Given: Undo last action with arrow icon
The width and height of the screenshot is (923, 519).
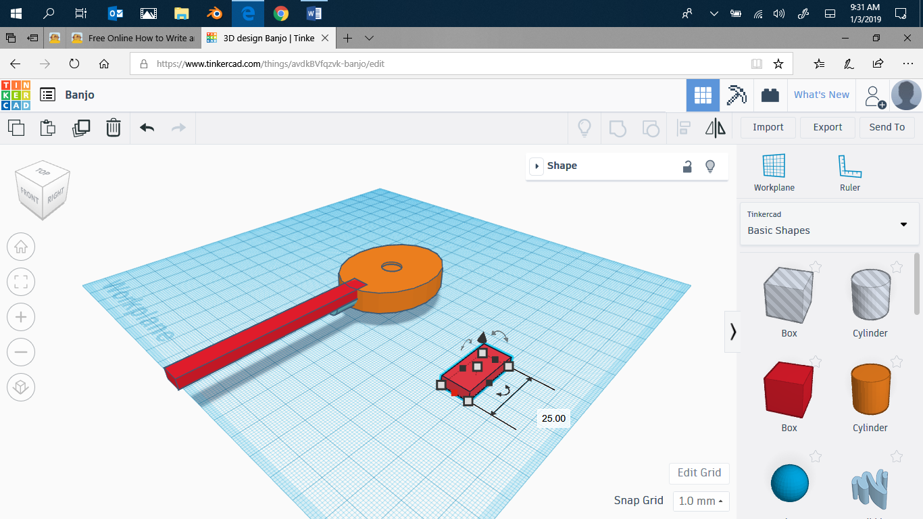Looking at the screenshot, I should coord(147,127).
